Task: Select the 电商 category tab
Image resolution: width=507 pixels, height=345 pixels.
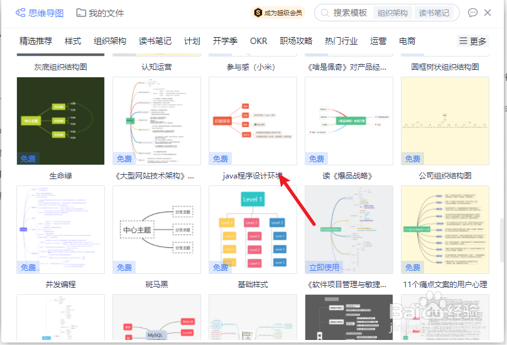Action: coord(407,41)
